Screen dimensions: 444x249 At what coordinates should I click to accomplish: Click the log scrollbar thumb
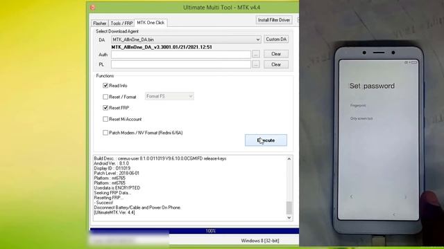tap(289, 207)
